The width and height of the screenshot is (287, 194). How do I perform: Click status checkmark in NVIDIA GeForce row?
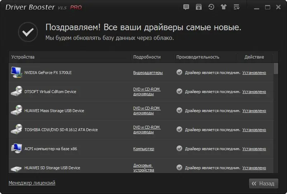click(x=179, y=72)
